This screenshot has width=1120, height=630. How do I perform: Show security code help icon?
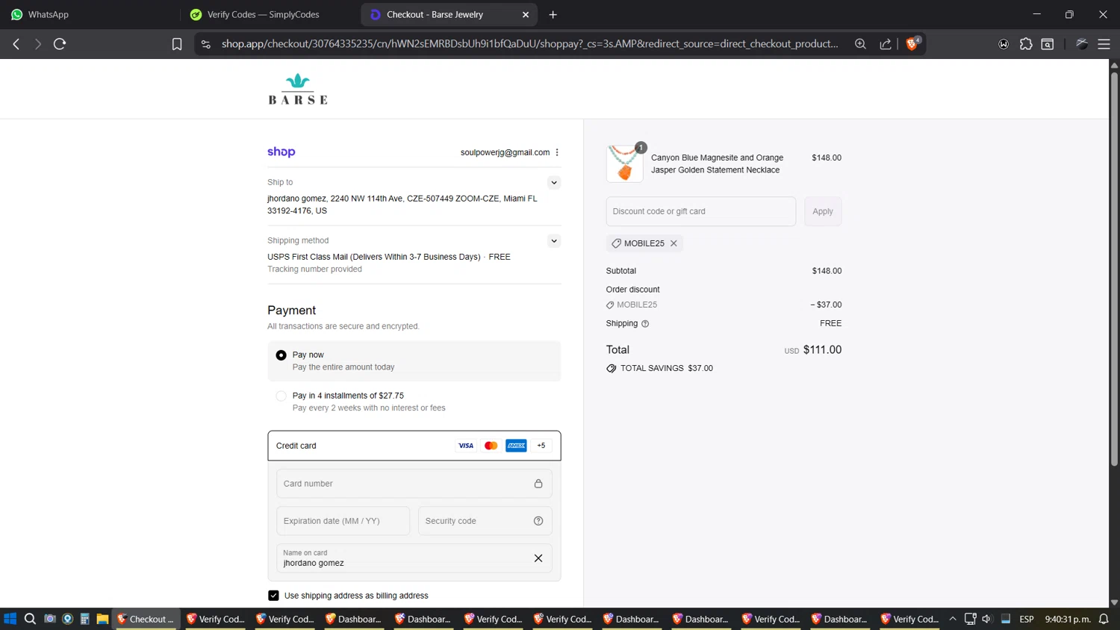pos(538,521)
